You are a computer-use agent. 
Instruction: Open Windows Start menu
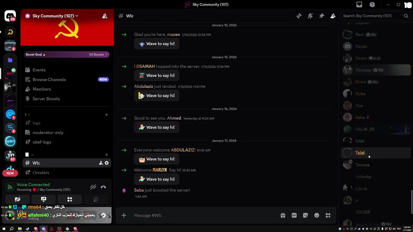tap(4, 229)
